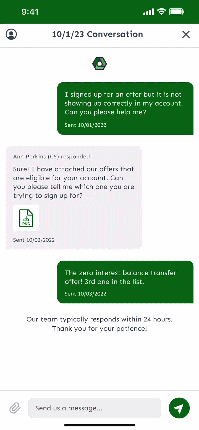Tap the 'Sent 10/03/2022' timestamp
199x430 pixels.
pyautogui.click(x=85, y=294)
